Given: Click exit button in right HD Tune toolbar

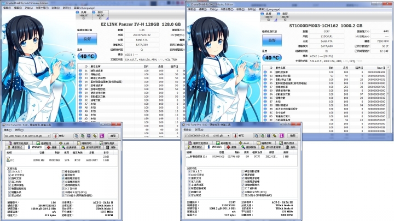Looking at the screenshot, I should (293, 135).
